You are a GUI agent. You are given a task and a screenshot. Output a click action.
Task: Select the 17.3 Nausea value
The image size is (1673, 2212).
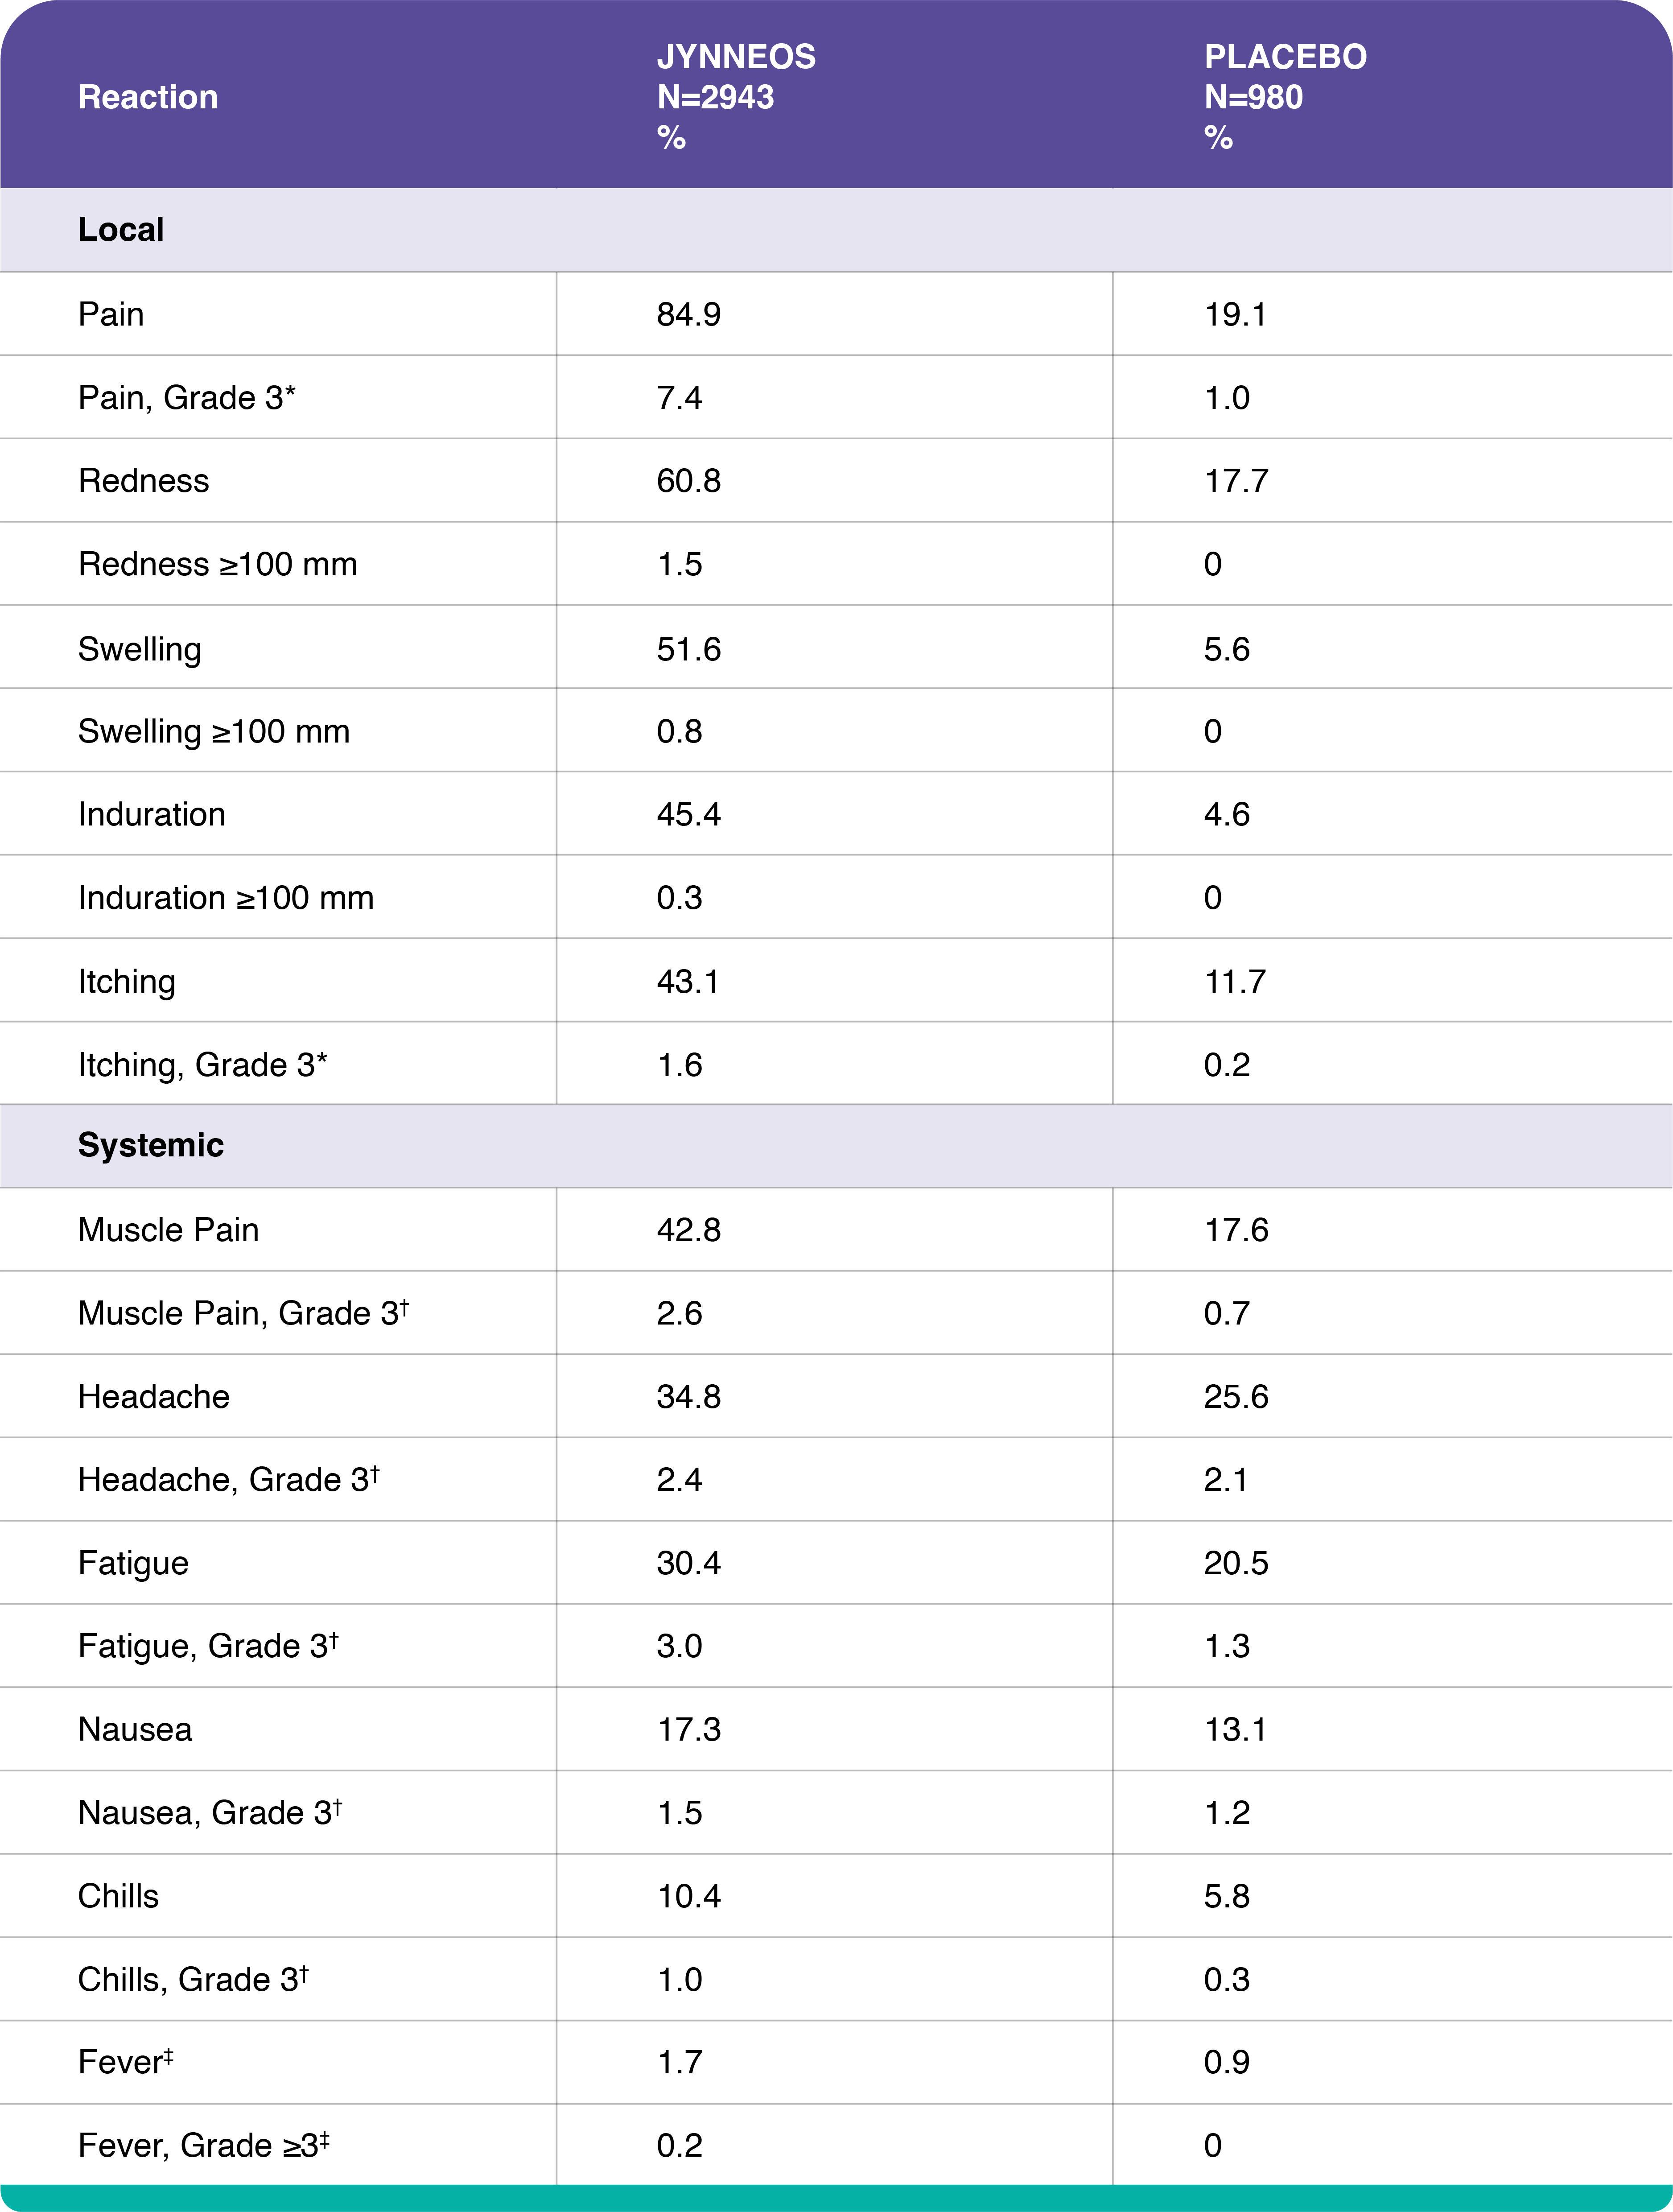688,1729
